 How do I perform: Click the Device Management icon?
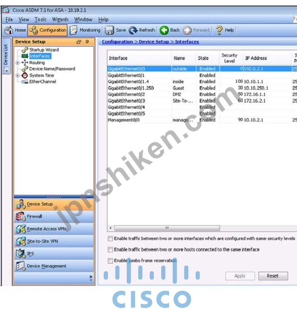pyautogui.click(x=21, y=266)
